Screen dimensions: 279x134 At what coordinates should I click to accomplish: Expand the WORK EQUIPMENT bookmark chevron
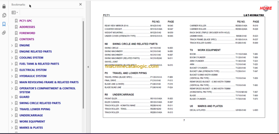point(12,122)
